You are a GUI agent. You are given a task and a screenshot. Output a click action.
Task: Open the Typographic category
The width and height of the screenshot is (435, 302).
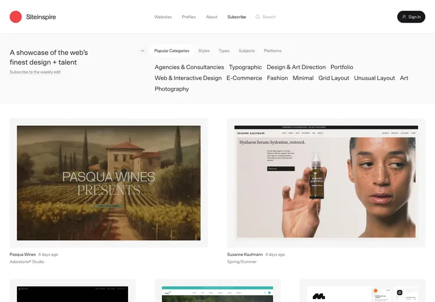pyautogui.click(x=245, y=67)
